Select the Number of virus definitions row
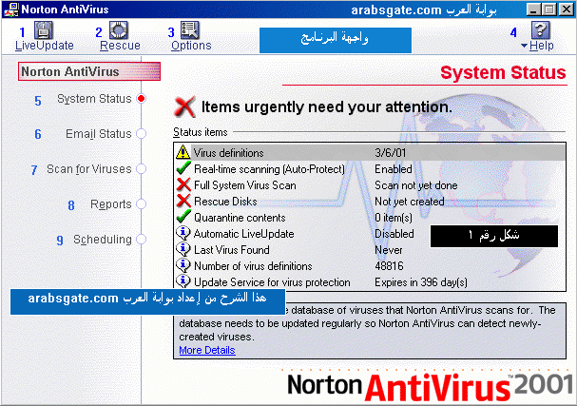 pyautogui.click(x=370, y=266)
